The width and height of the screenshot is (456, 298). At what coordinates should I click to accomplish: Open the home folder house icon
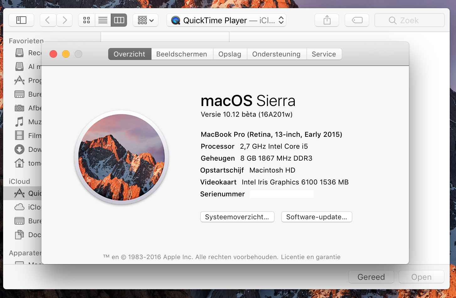point(19,163)
